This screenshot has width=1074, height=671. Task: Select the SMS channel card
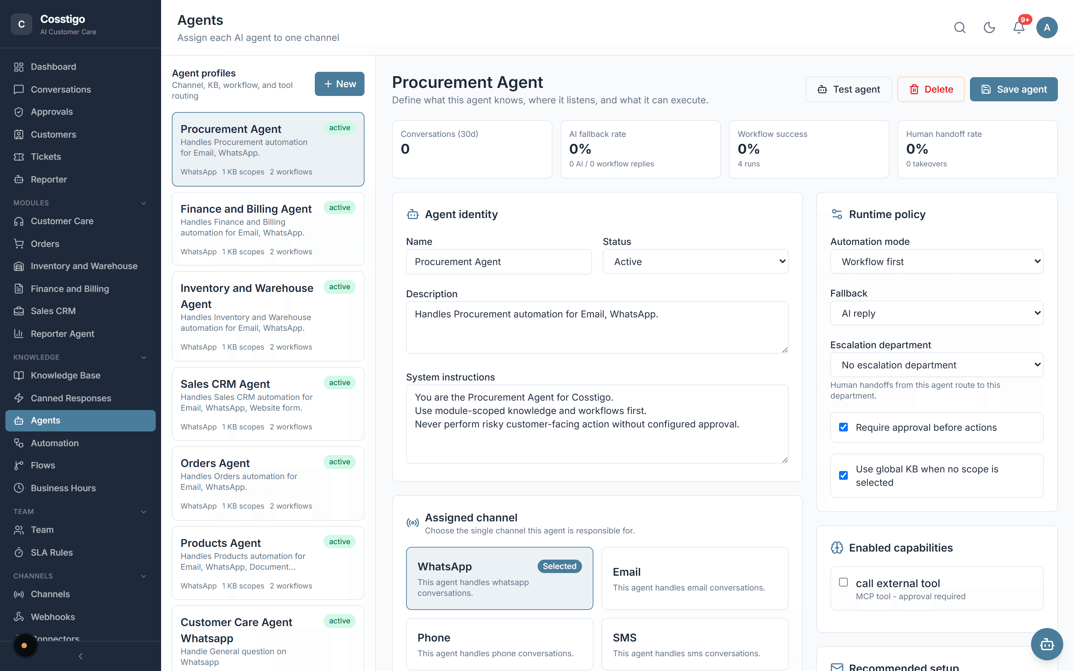click(694, 644)
